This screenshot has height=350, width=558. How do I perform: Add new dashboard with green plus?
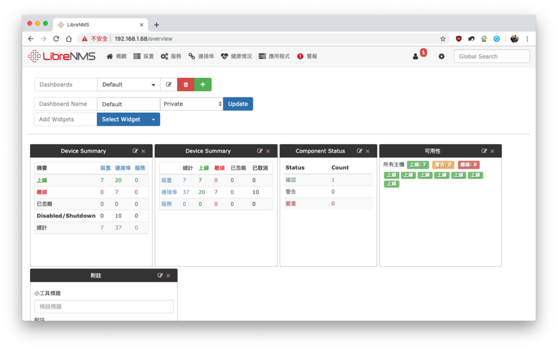[x=203, y=84]
